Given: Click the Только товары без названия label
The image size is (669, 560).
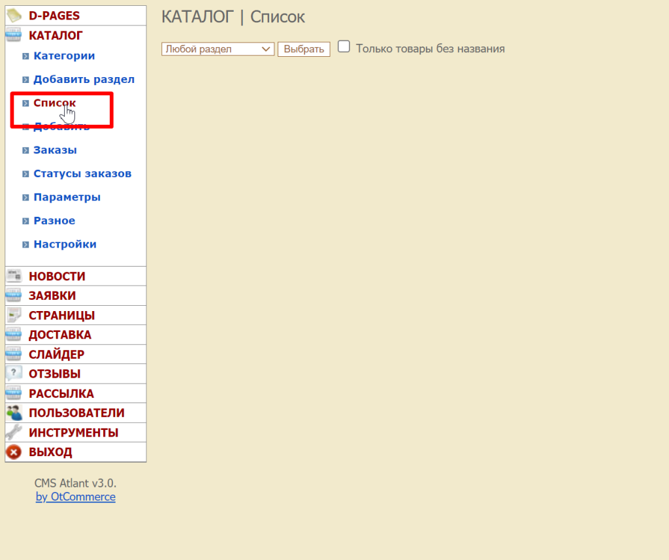Looking at the screenshot, I should click(431, 49).
